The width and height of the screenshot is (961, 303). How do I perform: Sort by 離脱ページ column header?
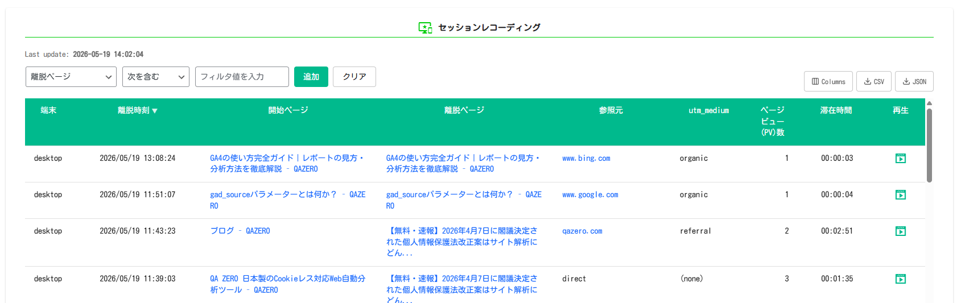click(464, 110)
